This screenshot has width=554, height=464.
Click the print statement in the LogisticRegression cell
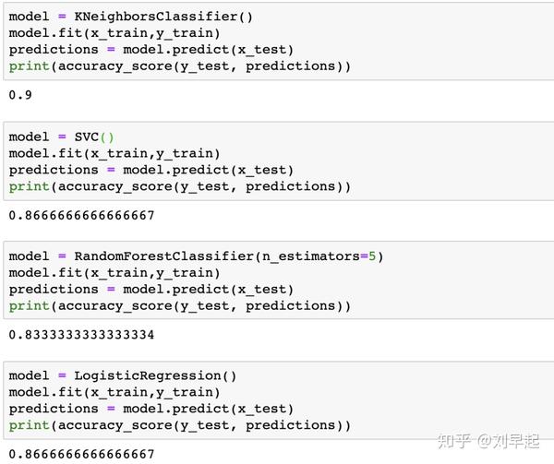click(180, 426)
